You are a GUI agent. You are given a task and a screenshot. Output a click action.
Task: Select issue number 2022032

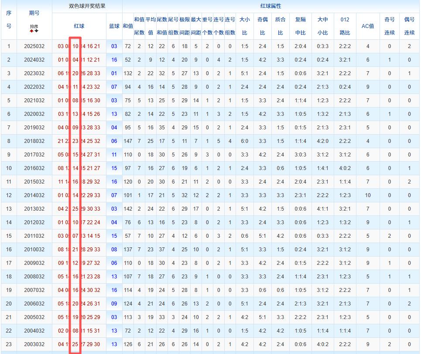(34, 87)
